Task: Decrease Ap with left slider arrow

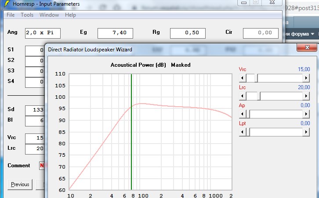Action: (x=242, y=114)
